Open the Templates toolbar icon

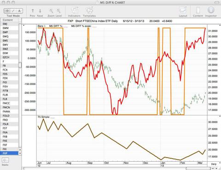point(89,10)
